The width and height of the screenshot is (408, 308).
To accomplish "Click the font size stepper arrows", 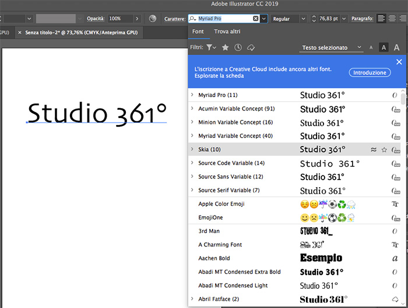I will click(x=314, y=19).
